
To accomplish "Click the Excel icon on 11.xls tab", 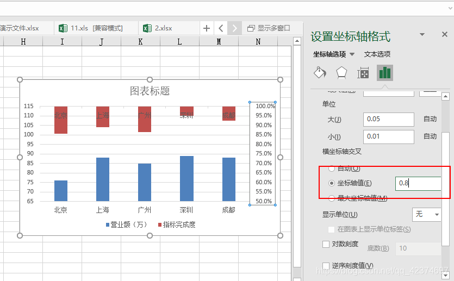I will tap(63, 28).
